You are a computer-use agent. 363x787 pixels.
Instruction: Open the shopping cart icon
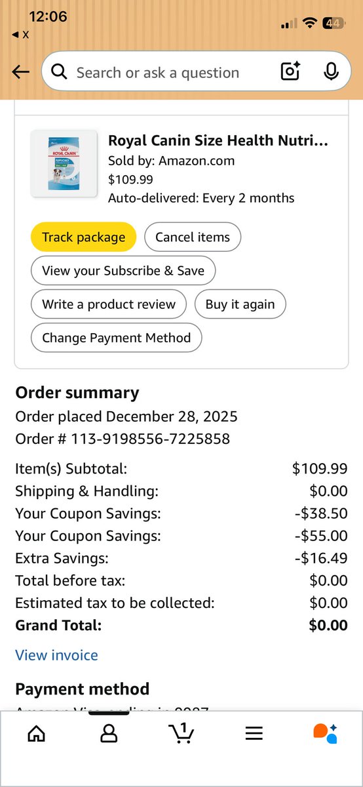click(x=181, y=733)
